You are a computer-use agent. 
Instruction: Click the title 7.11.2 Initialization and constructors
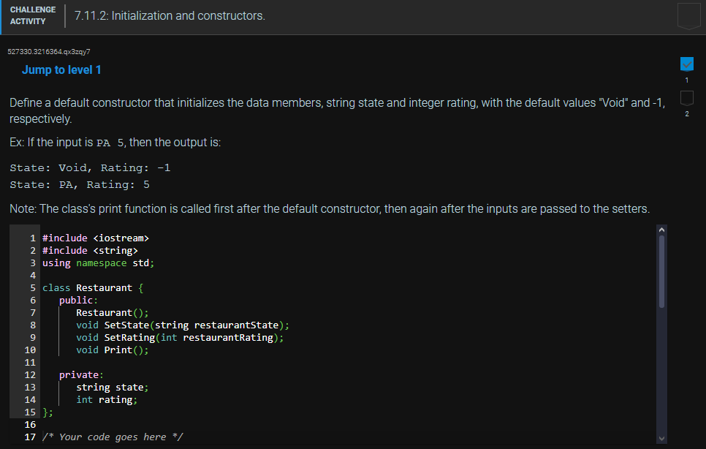[x=168, y=15]
